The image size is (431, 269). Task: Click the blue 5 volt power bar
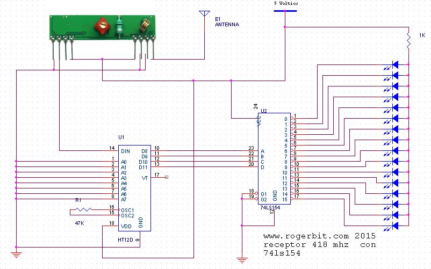[x=285, y=11]
